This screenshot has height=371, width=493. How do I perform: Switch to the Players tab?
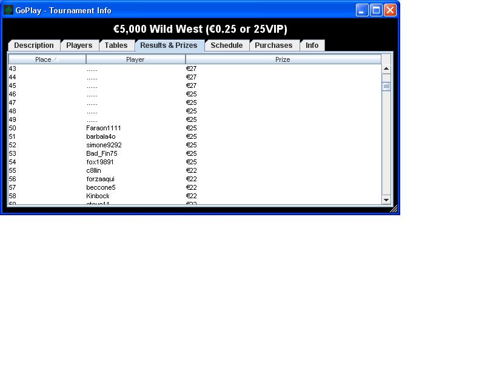79,45
